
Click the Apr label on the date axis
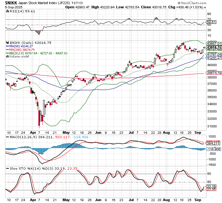[x=33, y=132]
